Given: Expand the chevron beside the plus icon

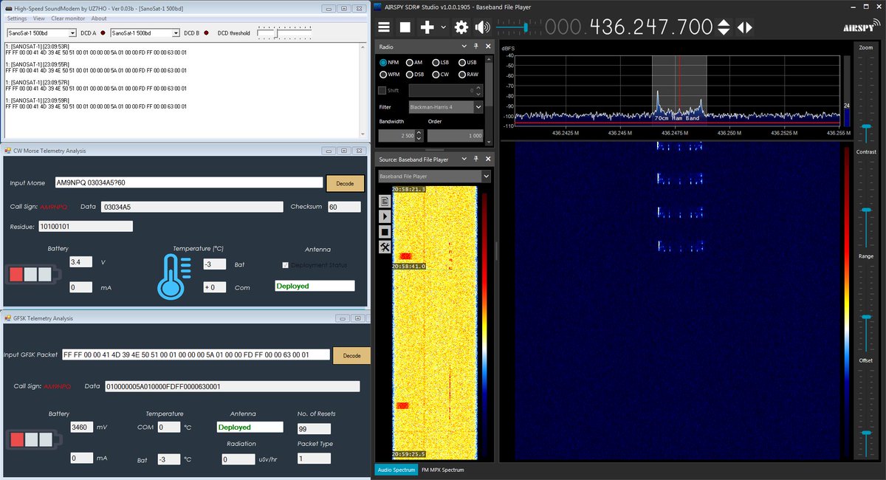Looking at the screenshot, I should [443, 27].
